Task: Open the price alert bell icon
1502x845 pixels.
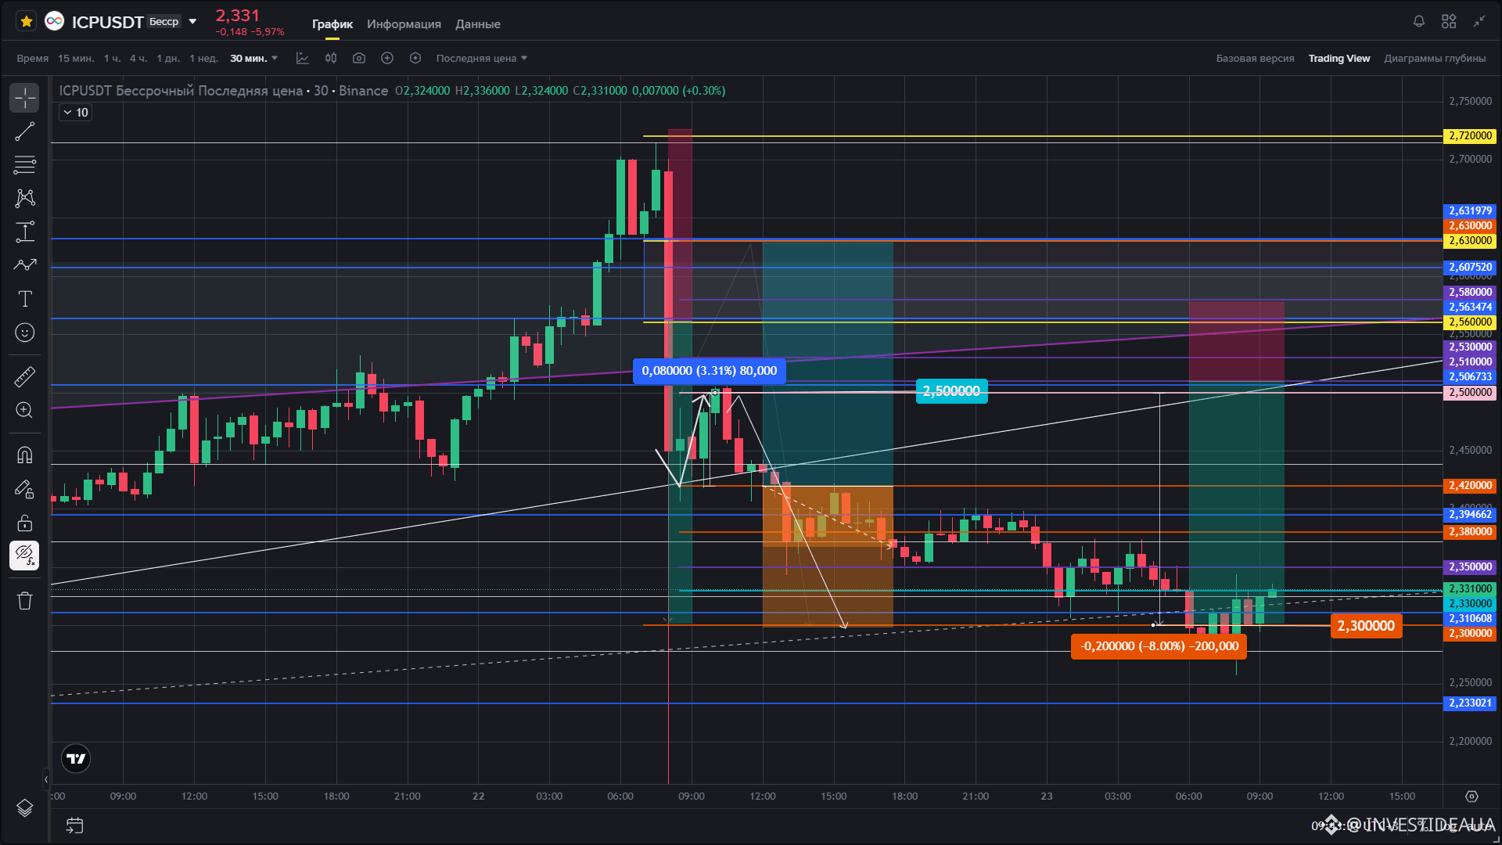Action: coord(1419,21)
